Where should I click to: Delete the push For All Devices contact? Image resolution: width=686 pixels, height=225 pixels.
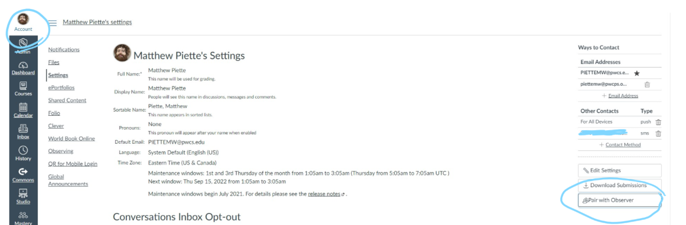tap(658, 122)
